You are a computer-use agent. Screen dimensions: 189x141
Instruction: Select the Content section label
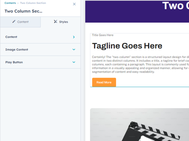coord(11,37)
